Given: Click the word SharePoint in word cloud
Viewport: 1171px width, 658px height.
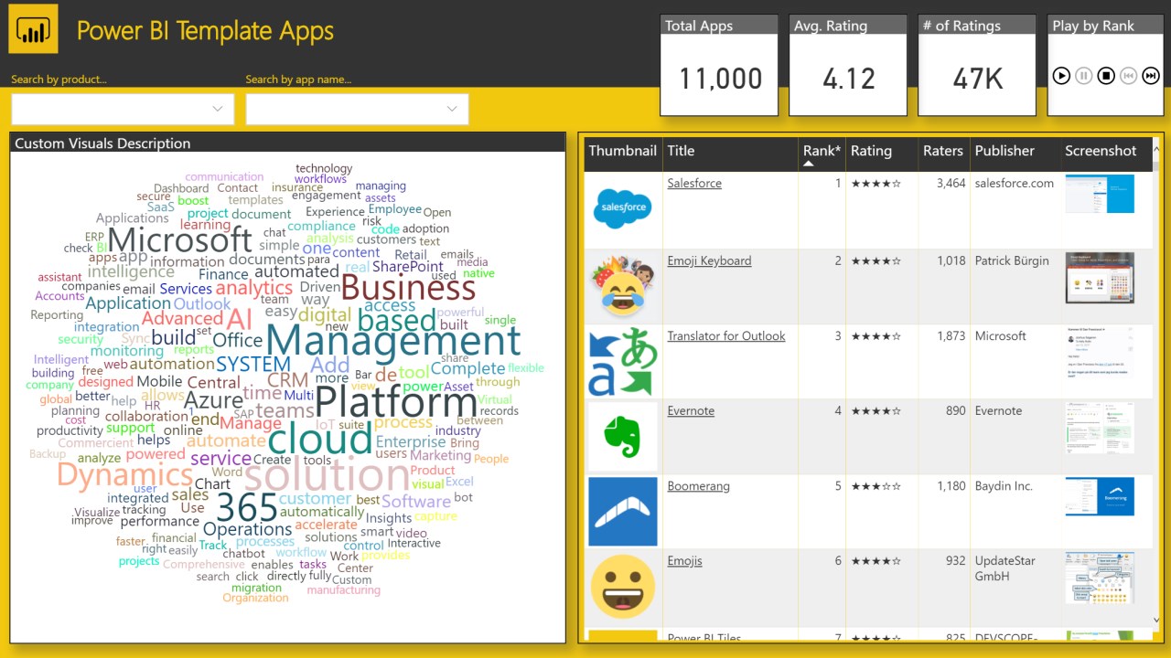Looking at the screenshot, I should [x=407, y=266].
